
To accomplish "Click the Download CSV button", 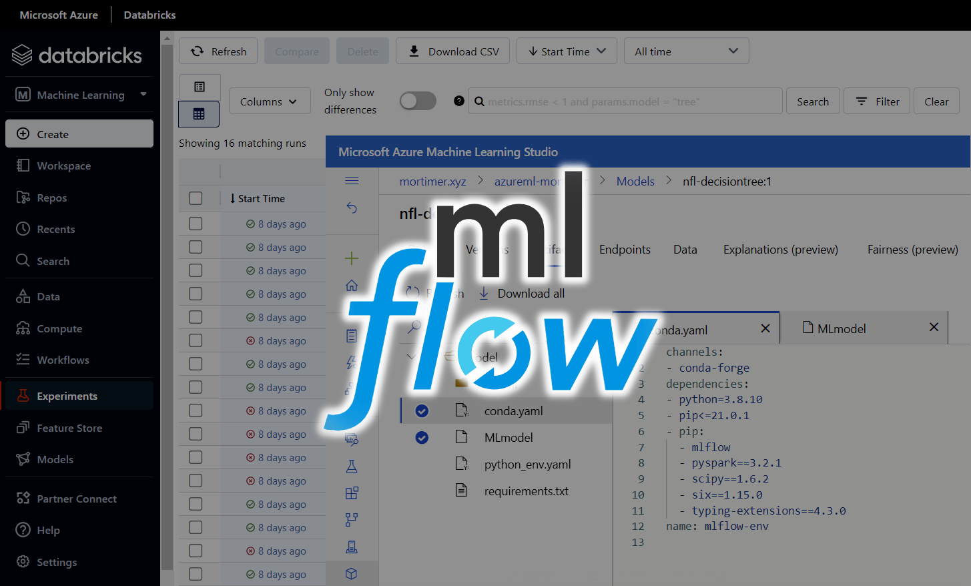I will pos(452,51).
